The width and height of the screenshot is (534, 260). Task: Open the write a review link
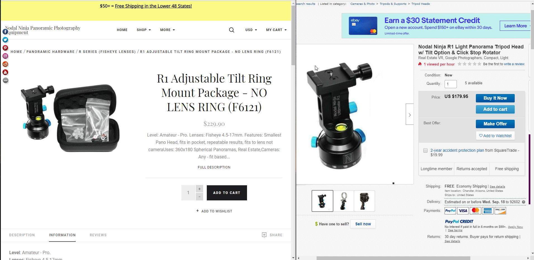click(514, 64)
